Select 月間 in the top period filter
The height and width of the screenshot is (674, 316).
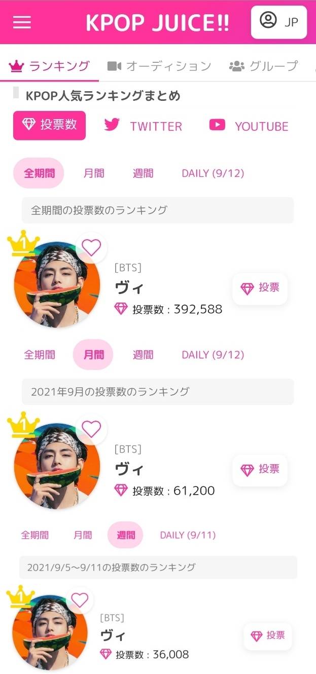coord(93,173)
